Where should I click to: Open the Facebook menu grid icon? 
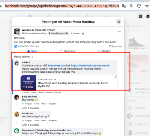pos(140,16)
